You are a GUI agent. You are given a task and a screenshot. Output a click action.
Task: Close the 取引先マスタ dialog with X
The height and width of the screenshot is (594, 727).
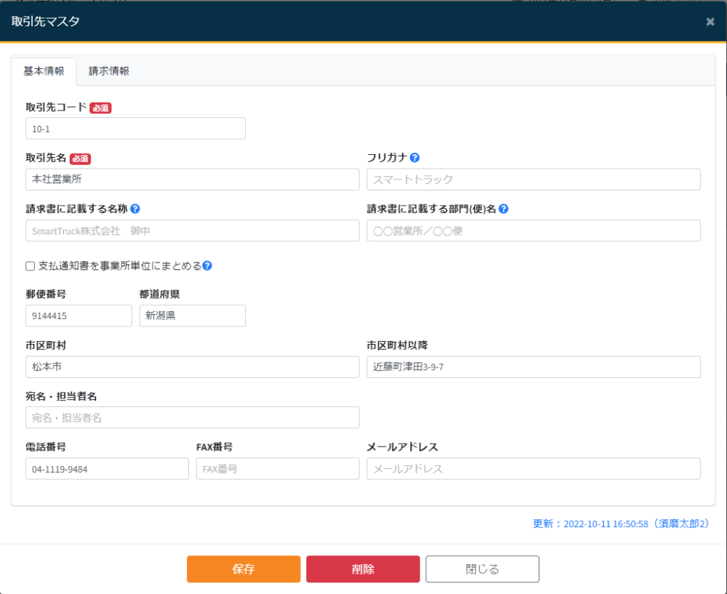click(x=710, y=22)
